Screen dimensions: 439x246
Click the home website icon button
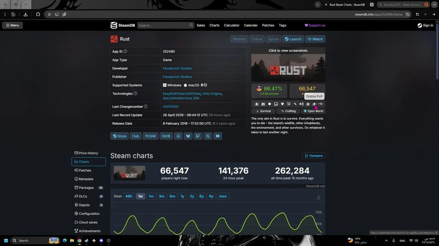coord(178,136)
